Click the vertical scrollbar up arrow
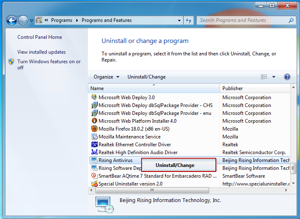 [x=293, y=87]
